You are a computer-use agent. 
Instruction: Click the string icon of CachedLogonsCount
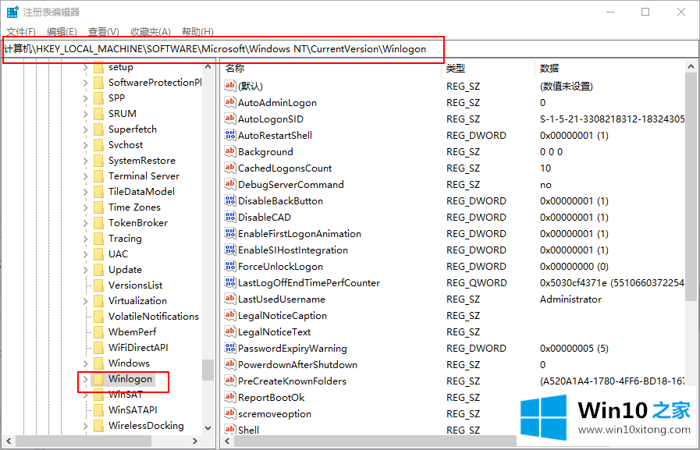click(x=230, y=168)
